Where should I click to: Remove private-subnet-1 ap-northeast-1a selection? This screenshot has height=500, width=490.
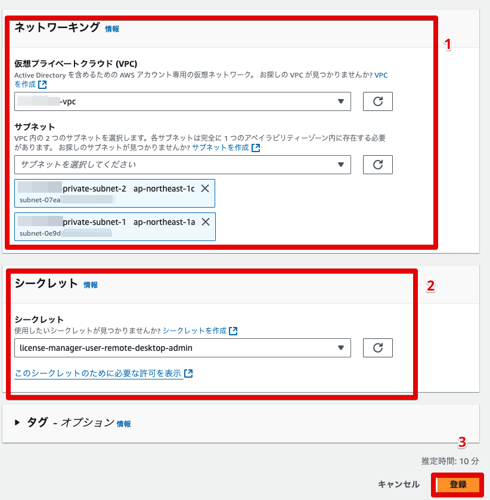click(206, 222)
